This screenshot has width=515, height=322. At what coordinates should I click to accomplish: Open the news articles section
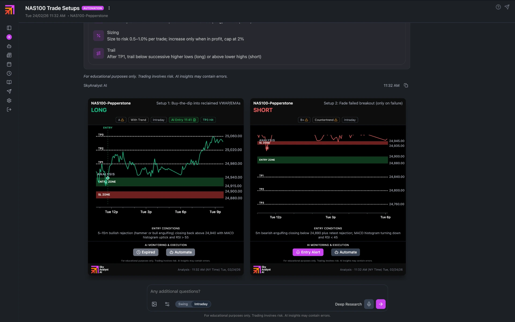[x=9, y=55]
